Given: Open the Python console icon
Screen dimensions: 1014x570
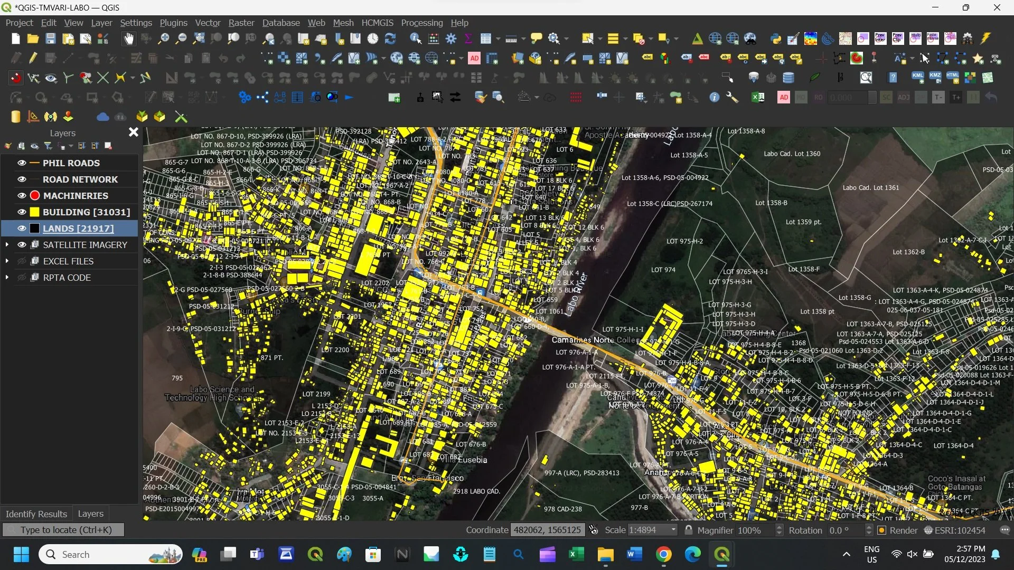Looking at the screenshot, I should tap(775, 39).
